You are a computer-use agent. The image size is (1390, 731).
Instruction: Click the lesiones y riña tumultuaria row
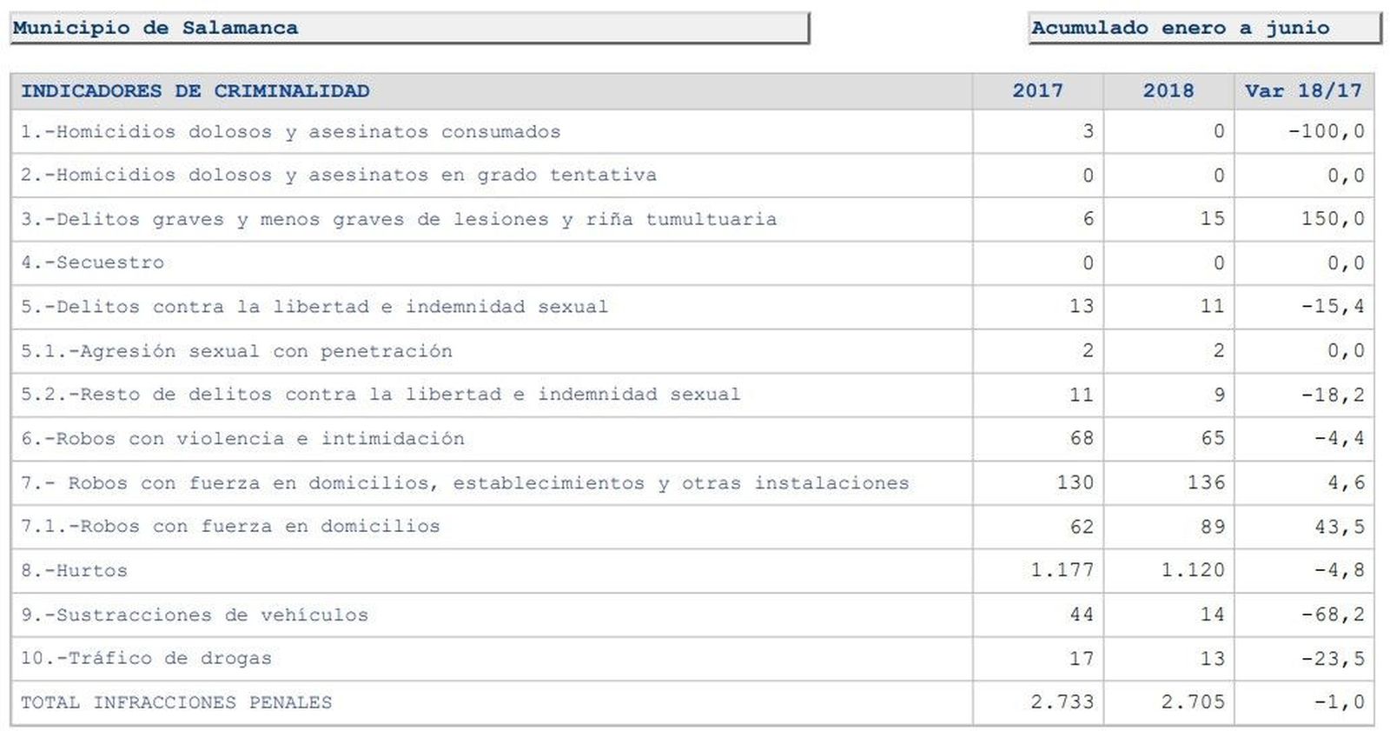[x=399, y=219]
